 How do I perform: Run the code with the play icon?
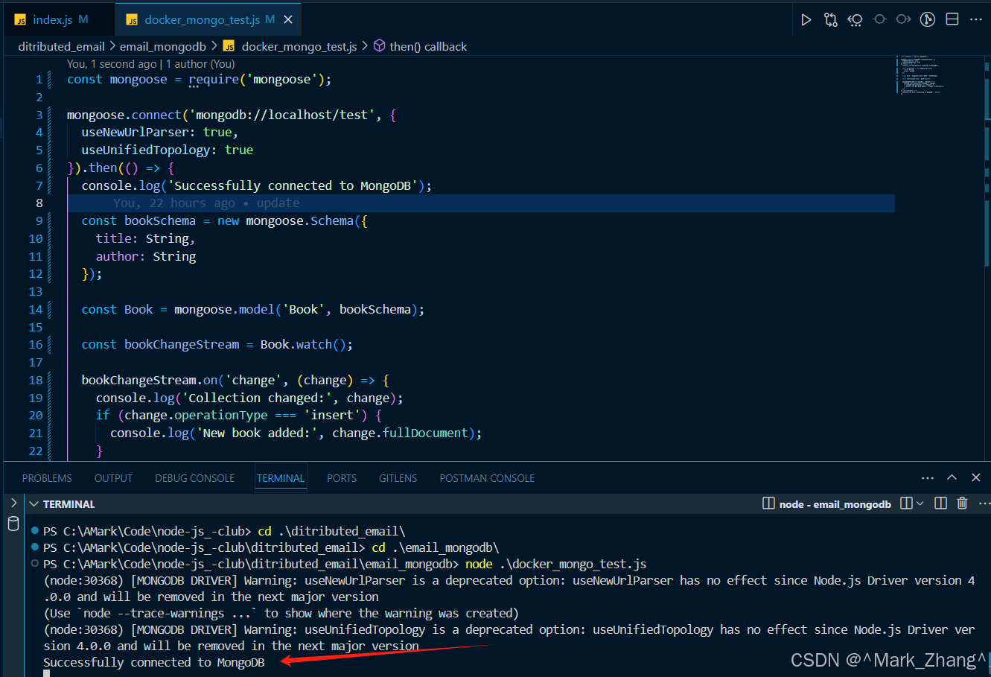(806, 19)
